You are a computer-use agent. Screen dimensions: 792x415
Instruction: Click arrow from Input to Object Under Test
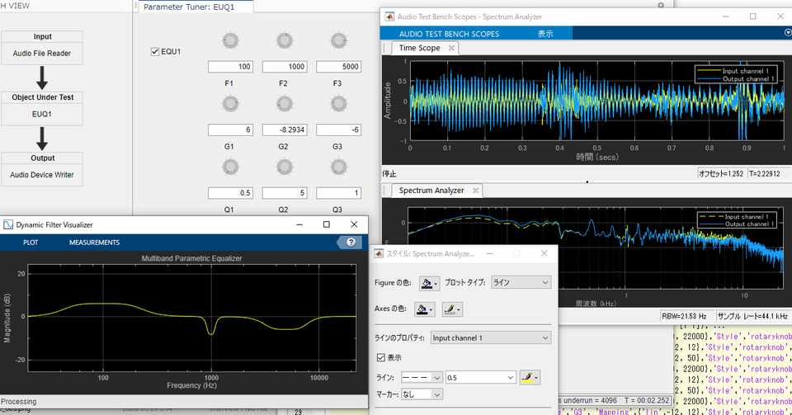42,78
